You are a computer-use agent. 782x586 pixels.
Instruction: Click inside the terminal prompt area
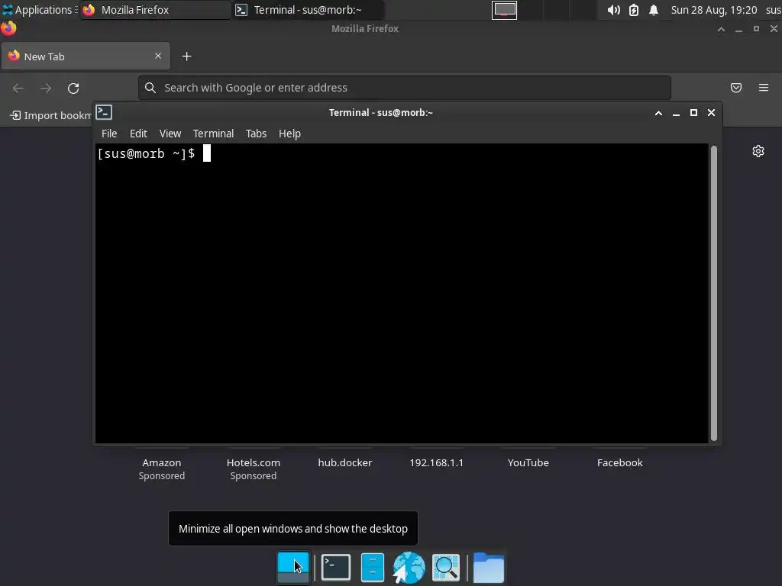click(x=402, y=294)
